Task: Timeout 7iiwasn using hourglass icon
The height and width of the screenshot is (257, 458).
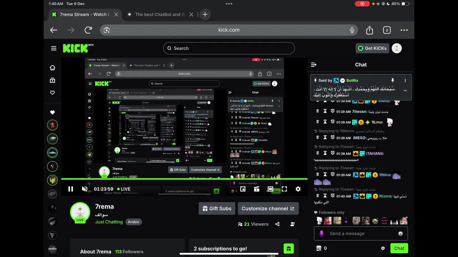Action: click(x=325, y=111)
